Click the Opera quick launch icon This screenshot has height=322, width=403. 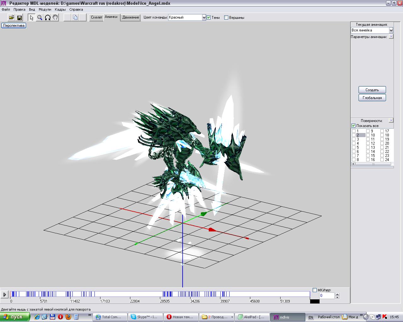coord(60,317)
